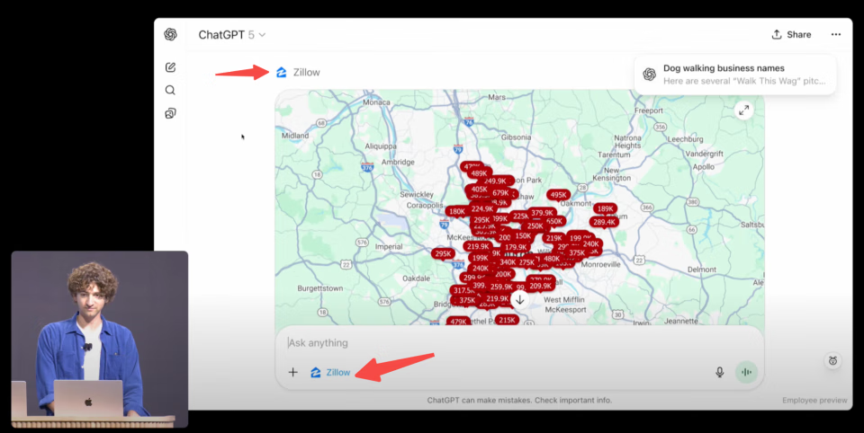Click the scroll-down arrow button on the map
Screen dimensions: 864x433
coord(519,299)
